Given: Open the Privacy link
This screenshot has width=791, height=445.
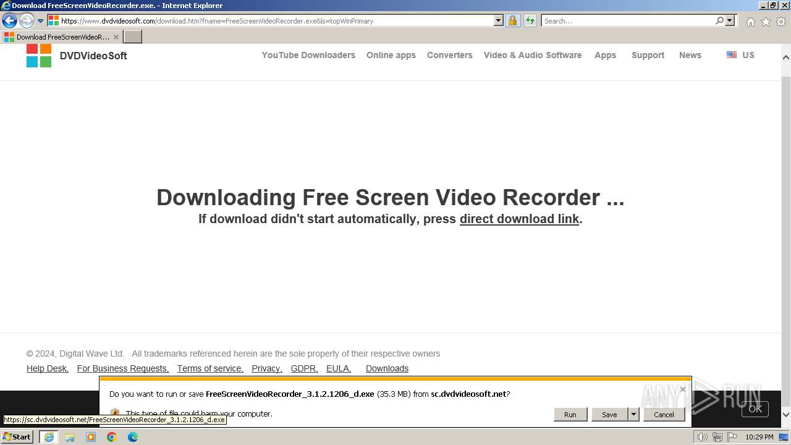Looking at the screenshot, I should [267, 368].
